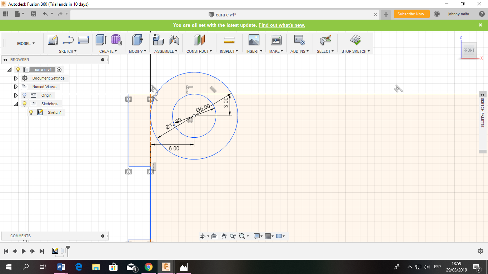Open the Job Status clock icon

[x=437, y=14]
